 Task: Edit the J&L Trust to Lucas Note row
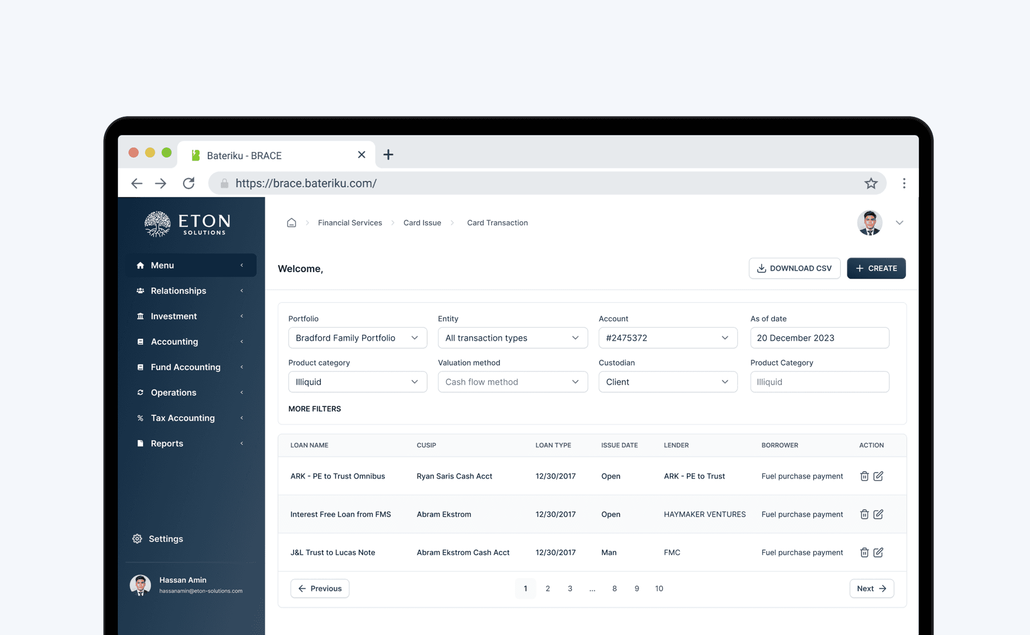pyautogui.click(x=878, y=552)
